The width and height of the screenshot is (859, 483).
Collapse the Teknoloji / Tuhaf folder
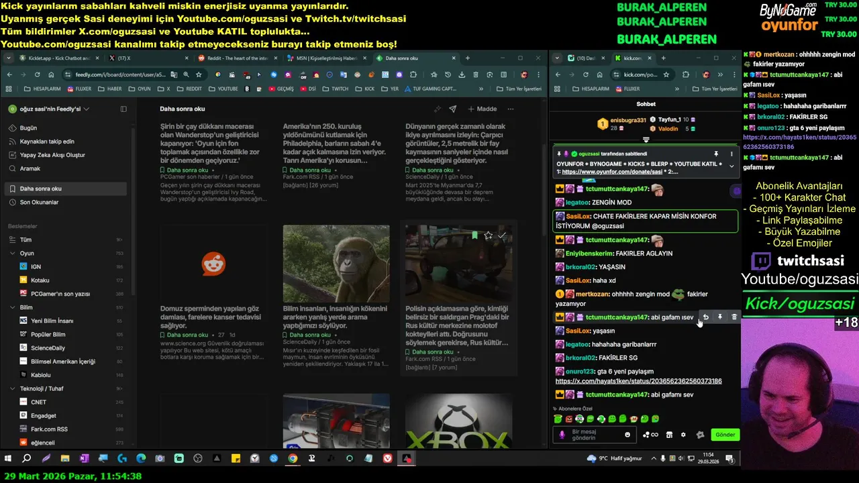pos(13,388)
